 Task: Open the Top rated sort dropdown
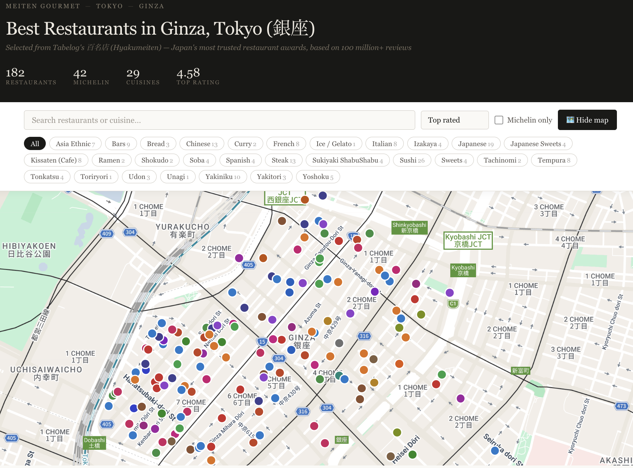pos(455,120)
